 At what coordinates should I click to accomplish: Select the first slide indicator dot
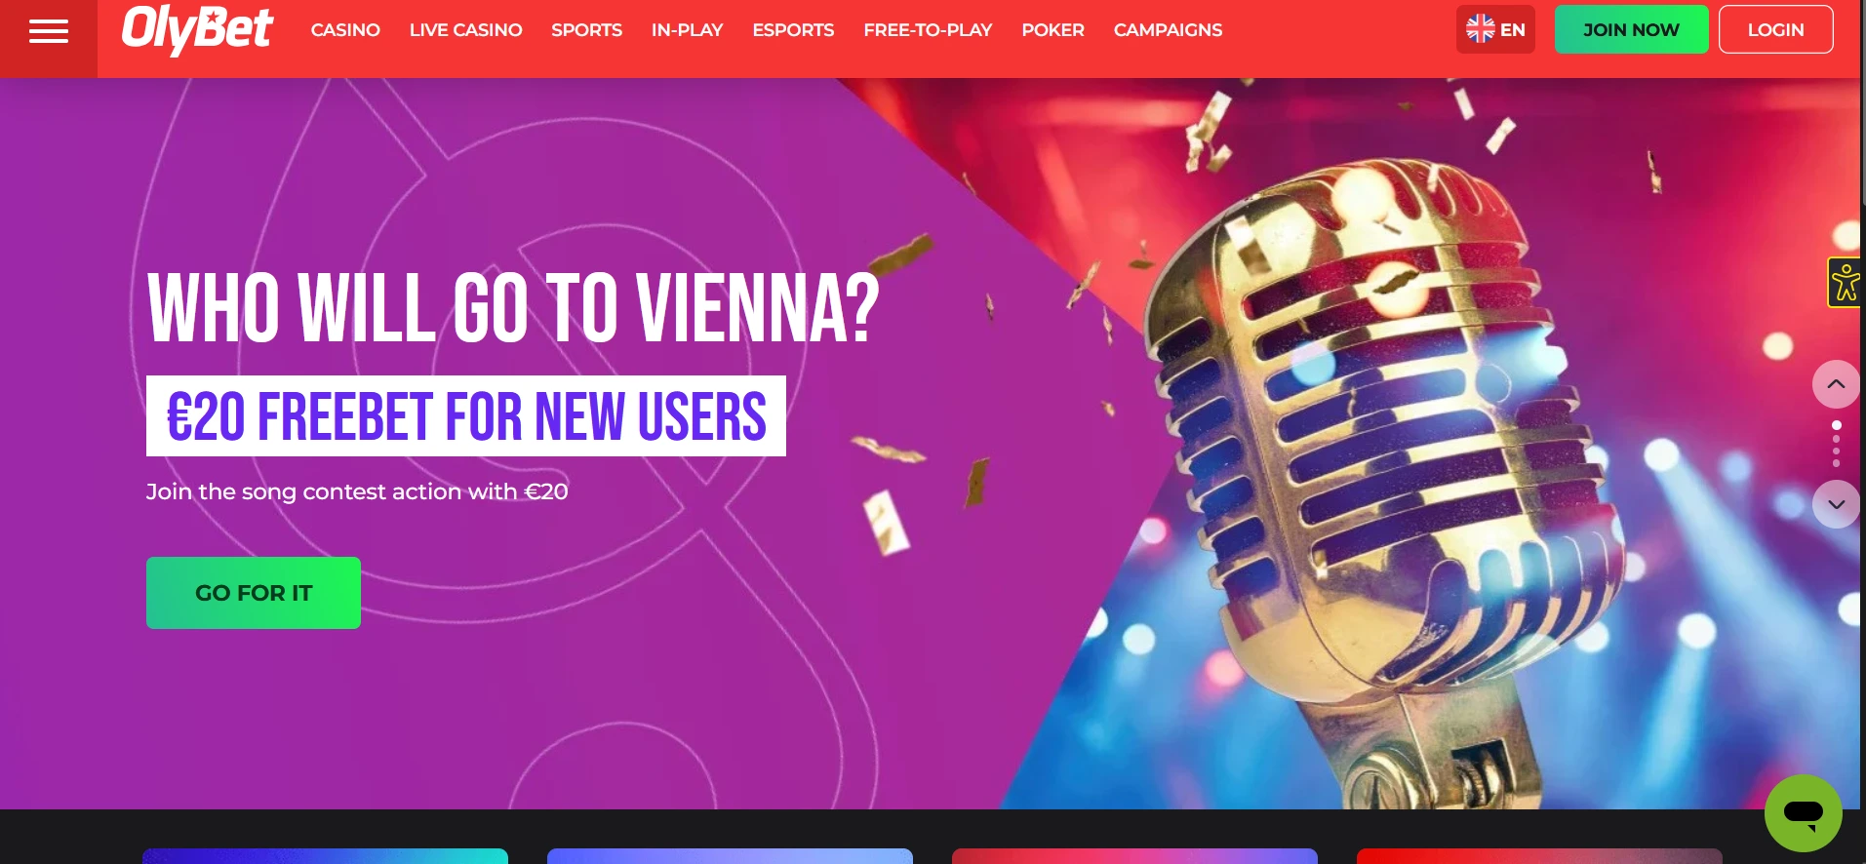(x=1836, y=425)
